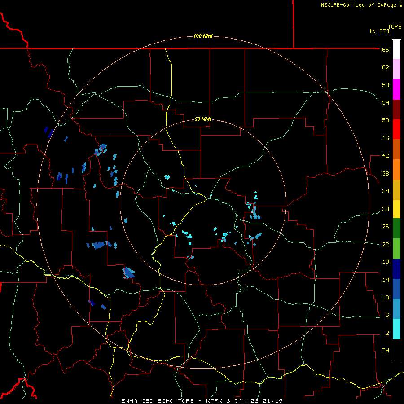Click the legend value "46"
The image size is (404, 404).
coord(386,138)
